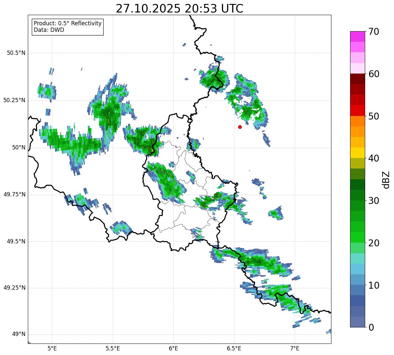Viewport: 394px width, 355px height.
Task: Click the 10 tick on the colorbar
Action: 374,285
